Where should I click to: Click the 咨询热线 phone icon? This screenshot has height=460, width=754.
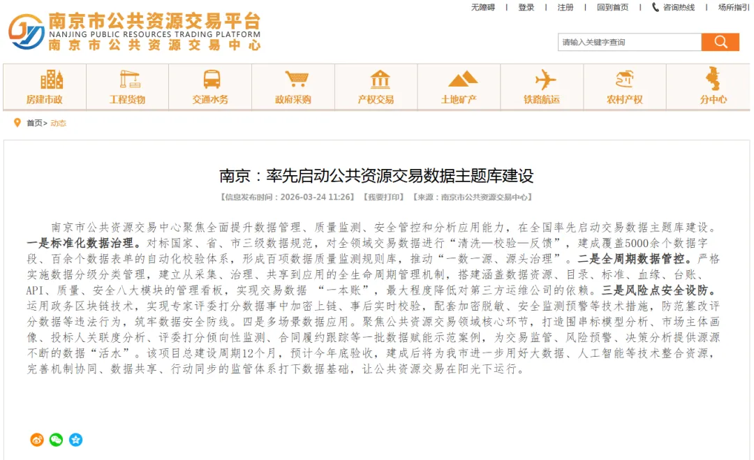[x=655, y=7]
